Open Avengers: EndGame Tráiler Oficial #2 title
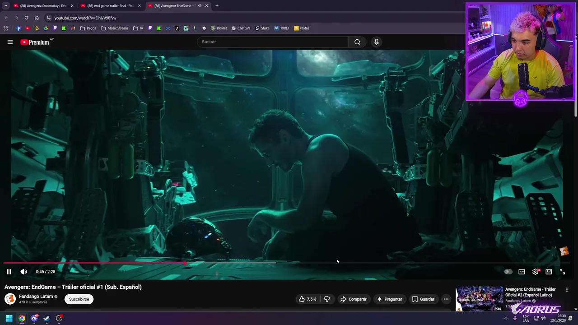Viewport: 578px width, 325px height. coord(531,292)
